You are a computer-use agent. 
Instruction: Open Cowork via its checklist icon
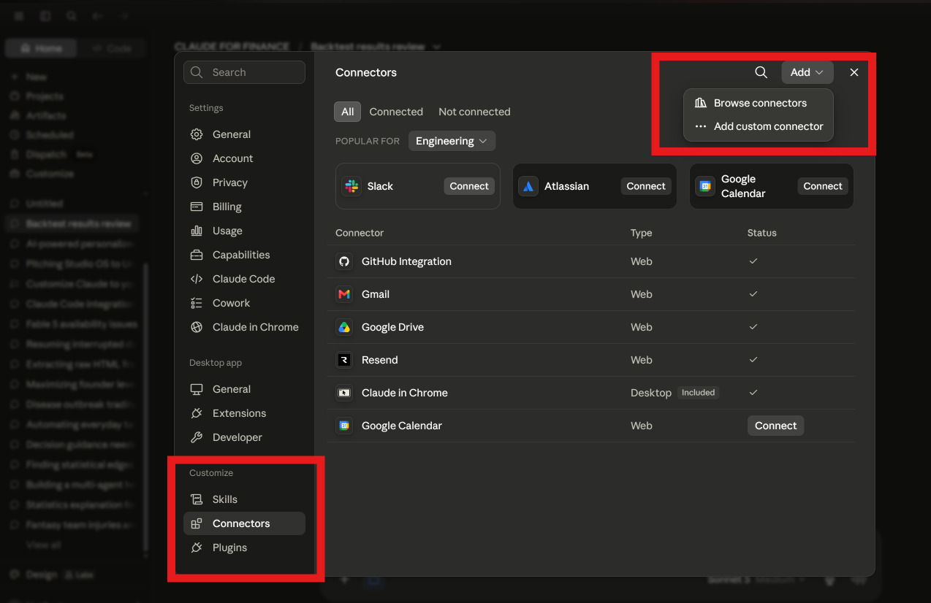[197, 303]
